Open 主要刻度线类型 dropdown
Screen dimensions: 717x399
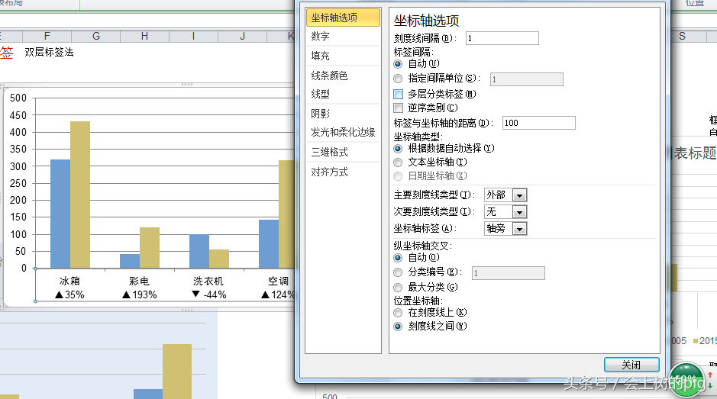click(x=519, y=195)
